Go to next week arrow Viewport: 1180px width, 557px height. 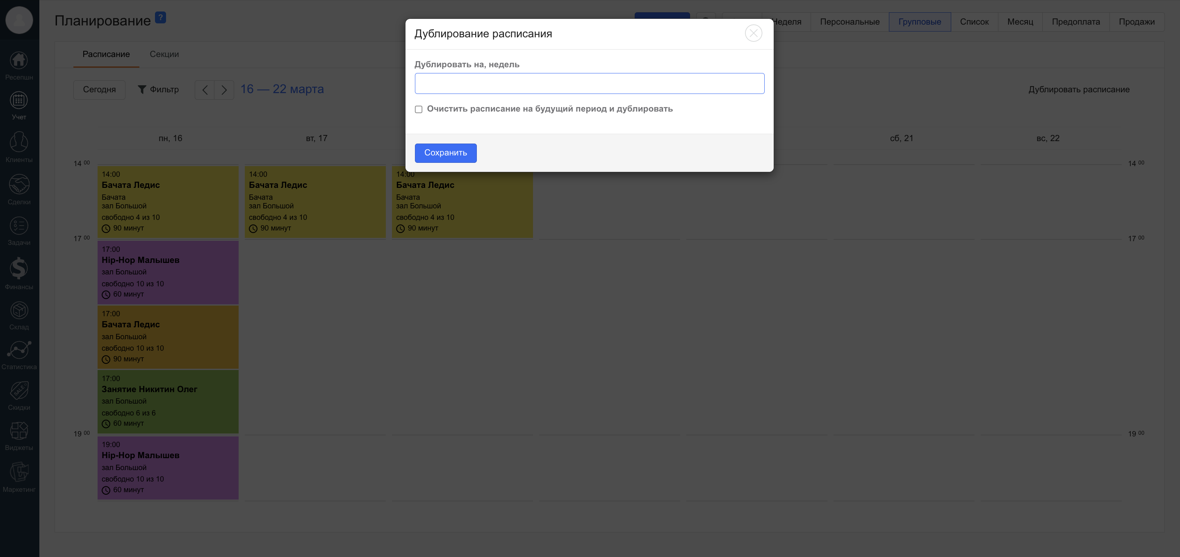pos(224,90)
